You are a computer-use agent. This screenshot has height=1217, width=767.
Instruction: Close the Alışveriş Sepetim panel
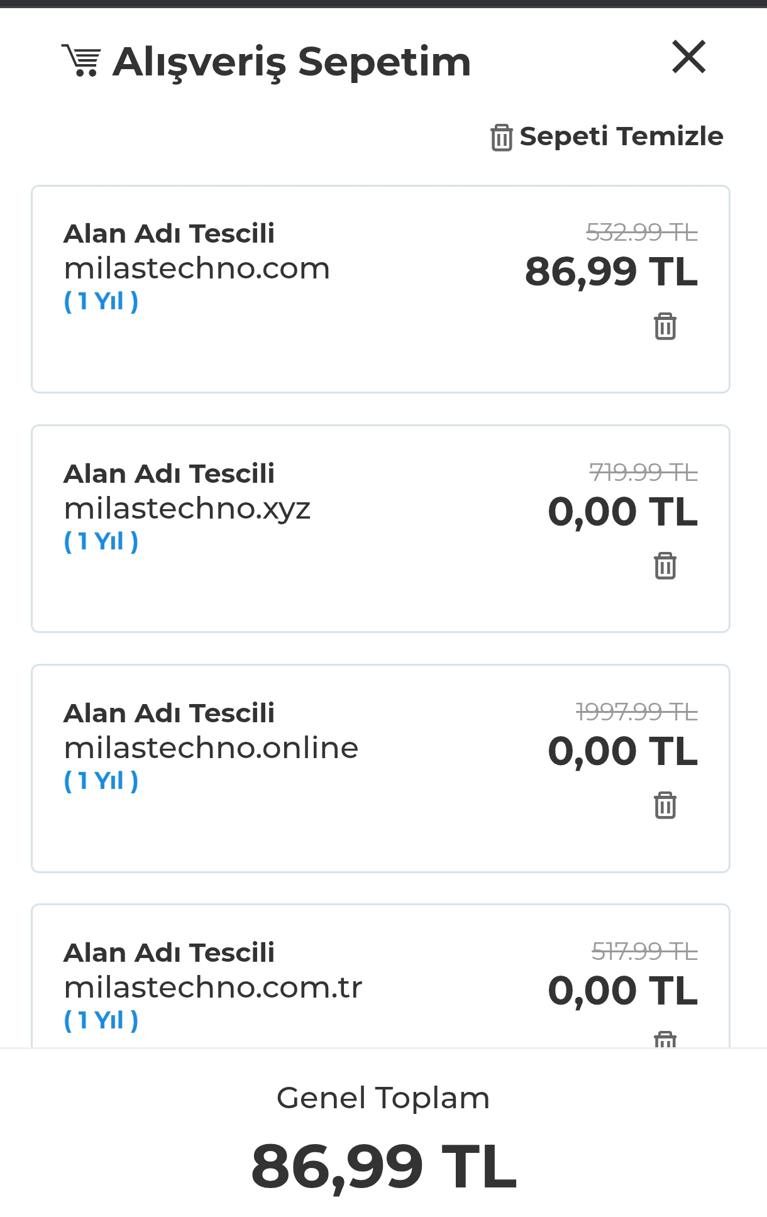point(688,57)
